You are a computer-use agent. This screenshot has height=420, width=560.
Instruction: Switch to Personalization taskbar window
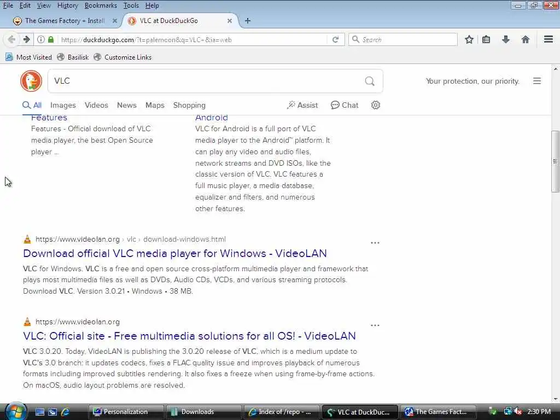click(x=126, y=412)
